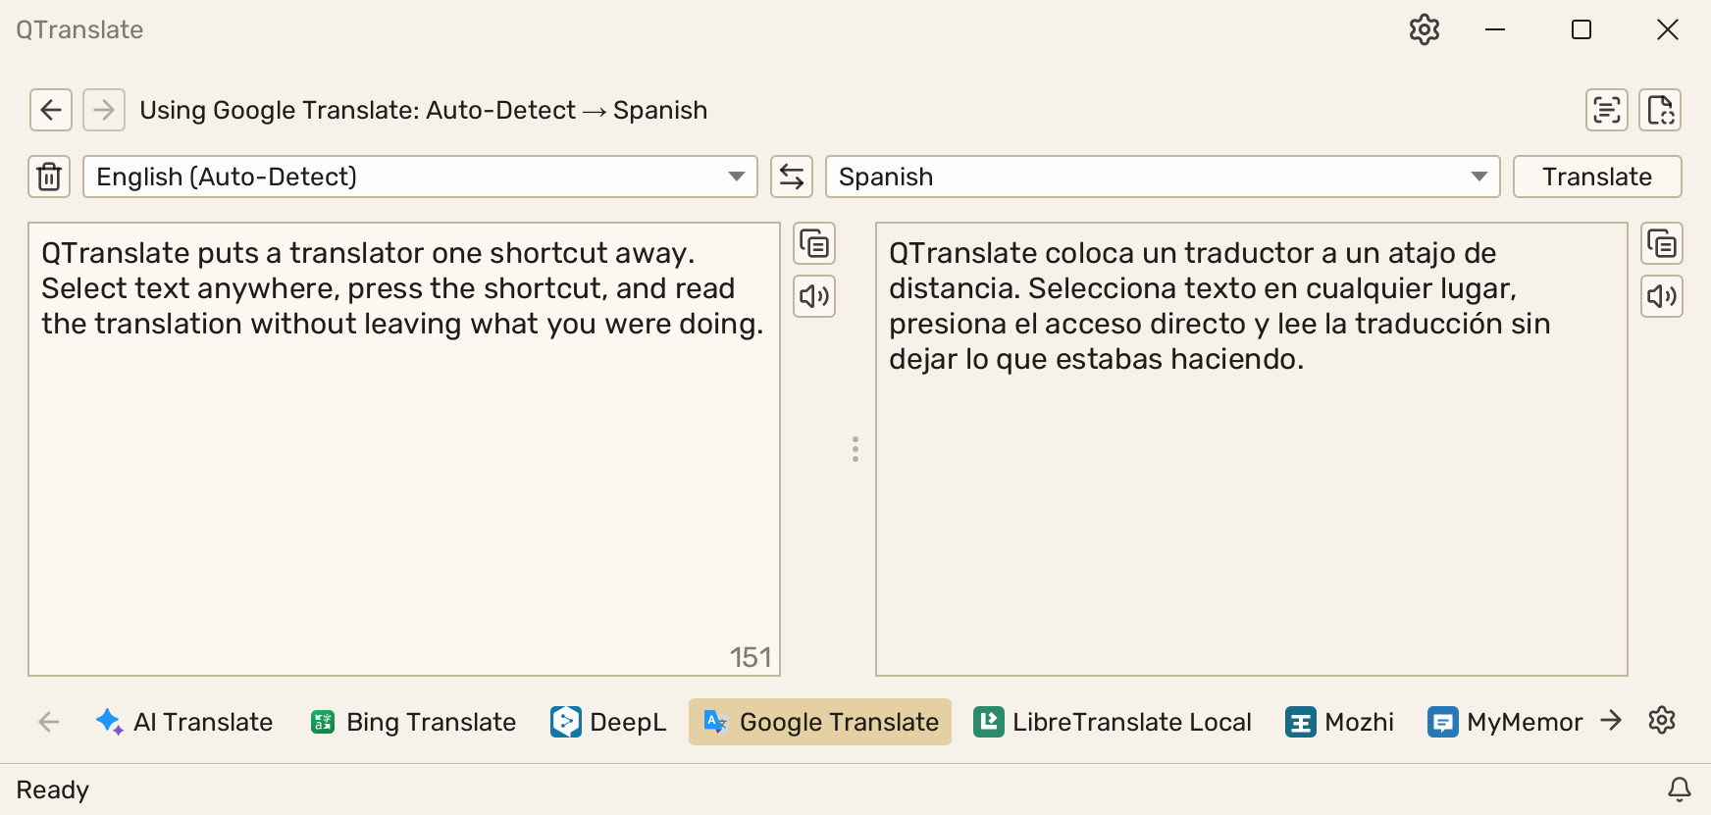This screenshot has width=1711, height=815.
Task: Close the QTranslate window
Action: [x=1668, y=29]
